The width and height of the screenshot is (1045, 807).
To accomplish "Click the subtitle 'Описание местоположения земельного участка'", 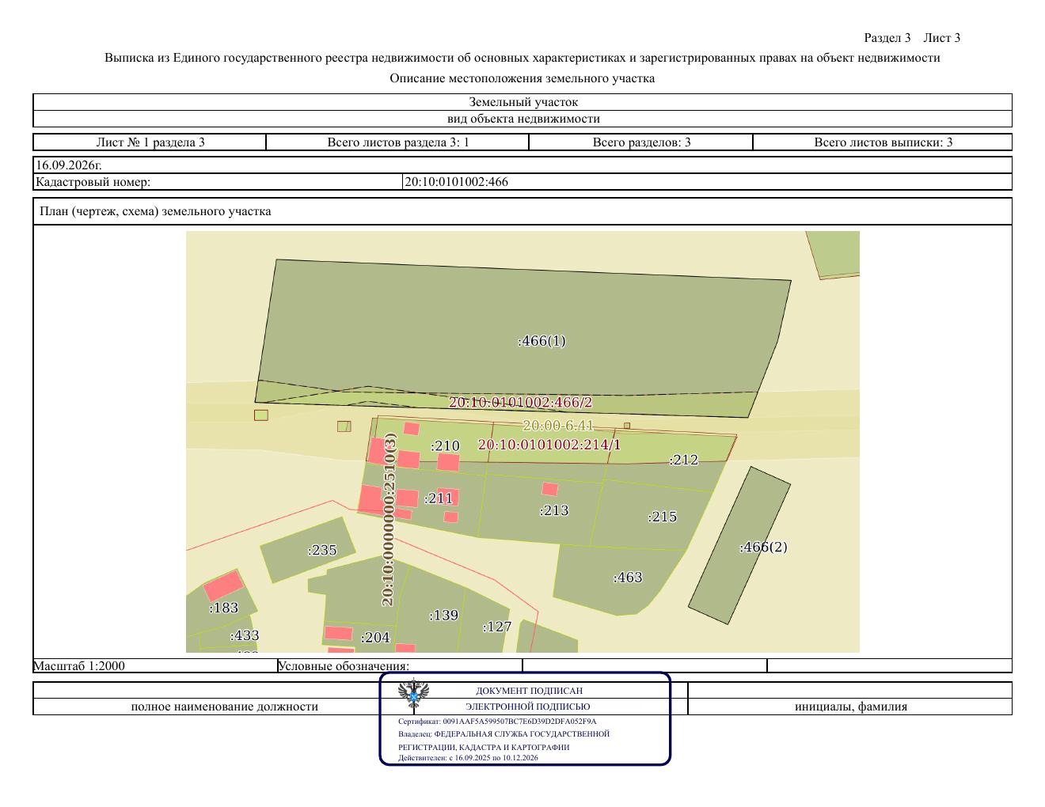I will point(522,78).
